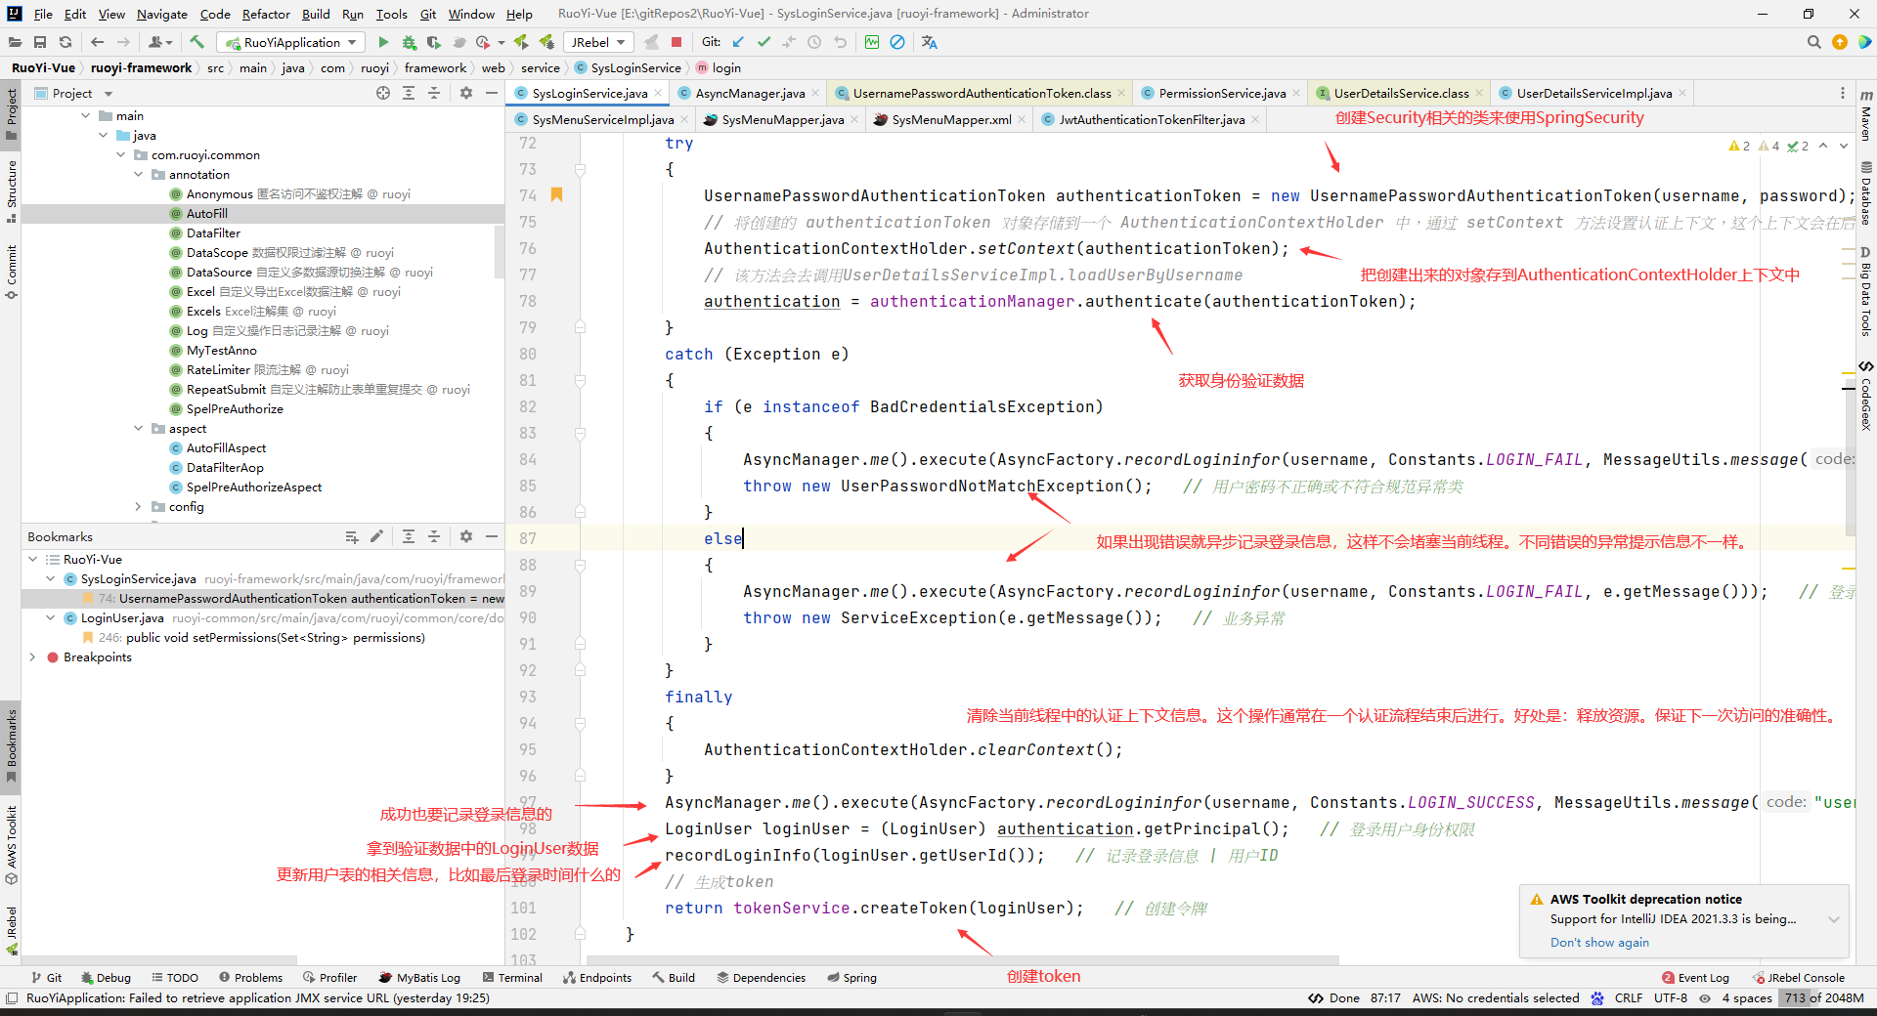Open the Refactor menu
Viewport: 1877px width, 1016px height.
pos(266,14)
